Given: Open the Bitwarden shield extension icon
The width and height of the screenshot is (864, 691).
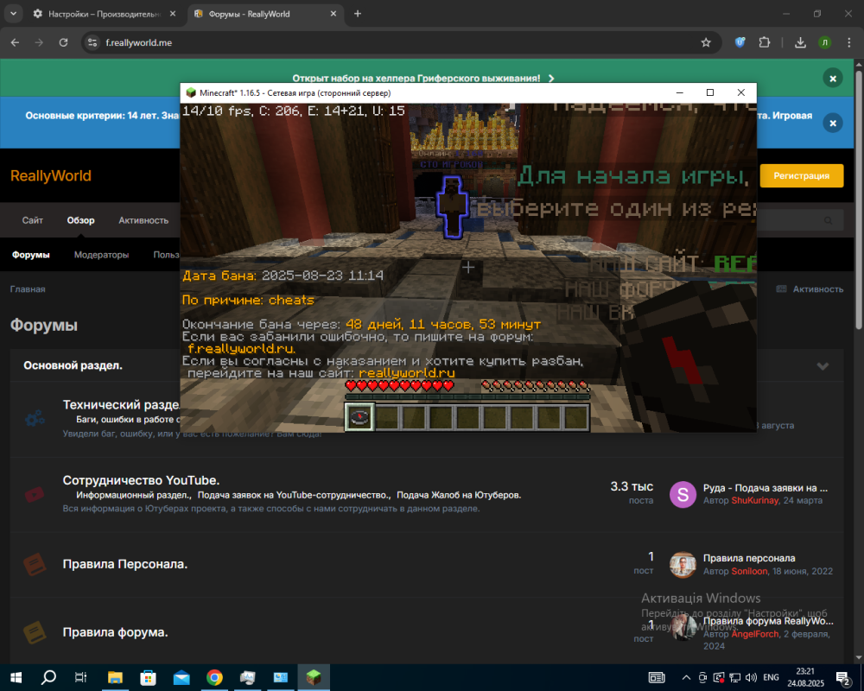Looking at the screenshot, I should (x=740, y=42).
